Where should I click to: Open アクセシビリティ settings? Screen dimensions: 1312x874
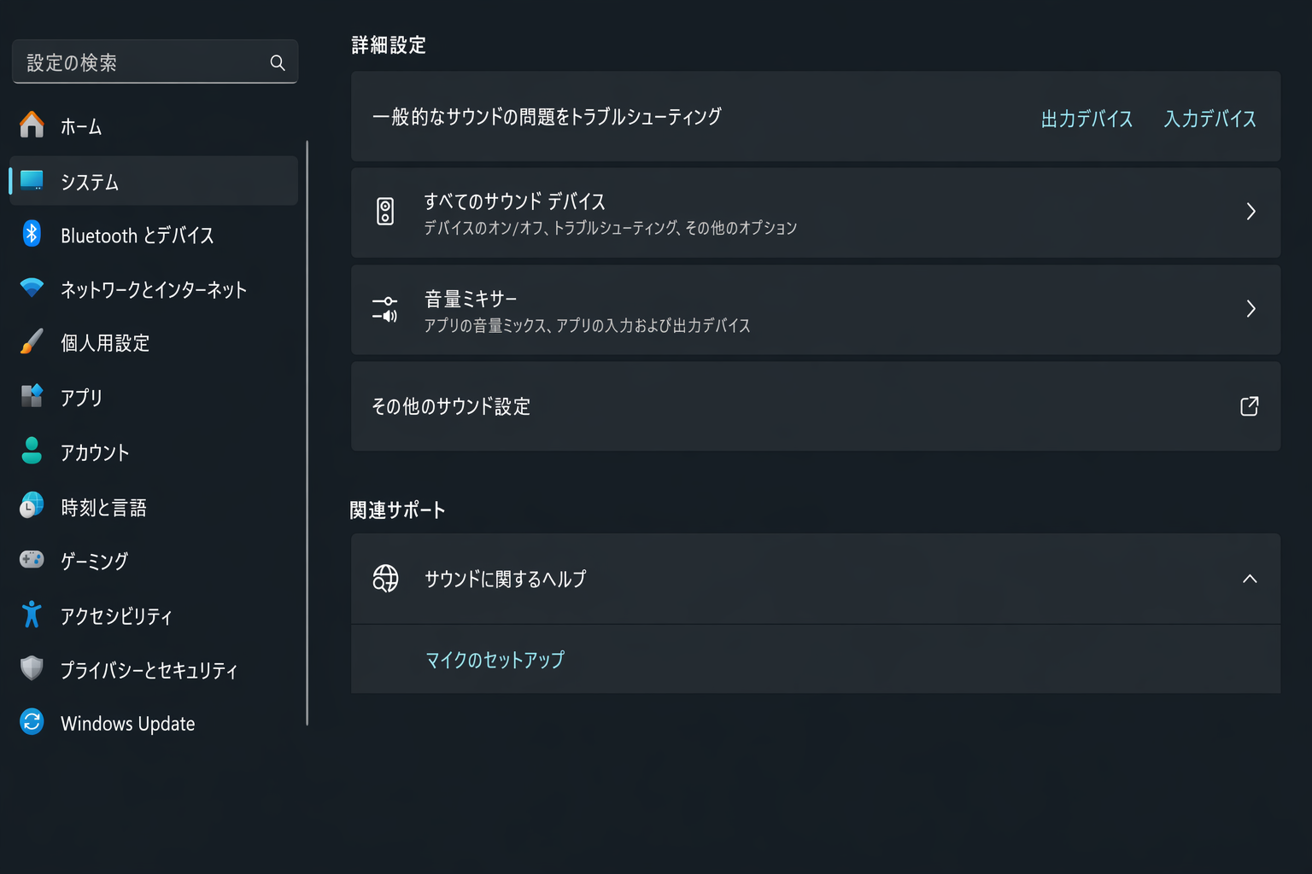154,615
